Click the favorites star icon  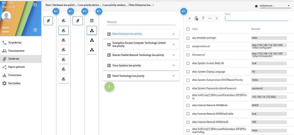point(256,6)
